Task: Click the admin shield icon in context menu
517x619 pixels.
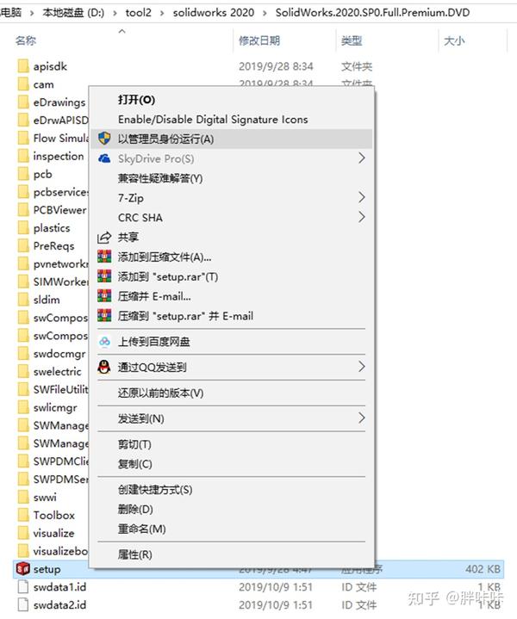Action: (x=104, y=139)
